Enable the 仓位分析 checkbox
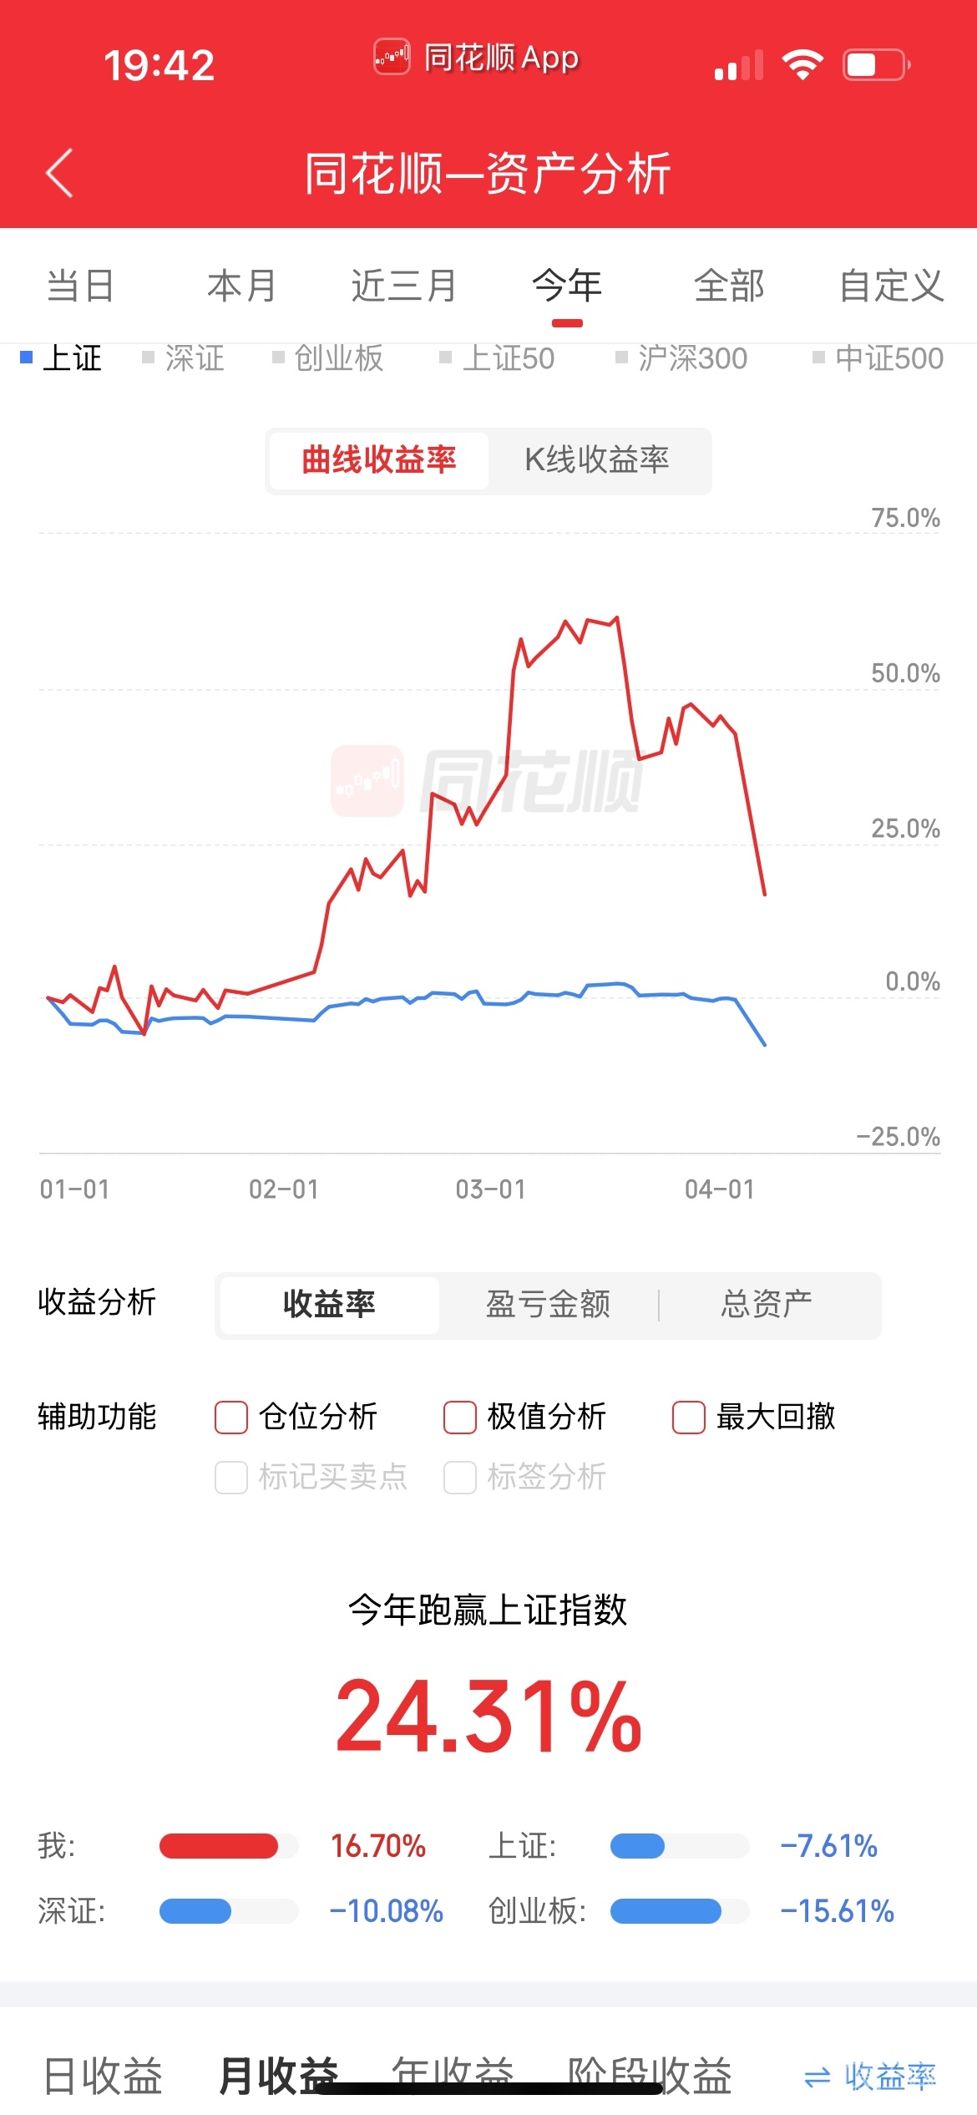 [231, 1417]
